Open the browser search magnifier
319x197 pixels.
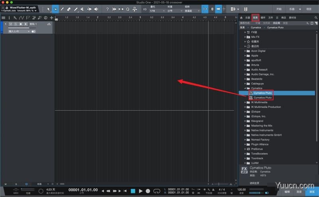[316, 18]
